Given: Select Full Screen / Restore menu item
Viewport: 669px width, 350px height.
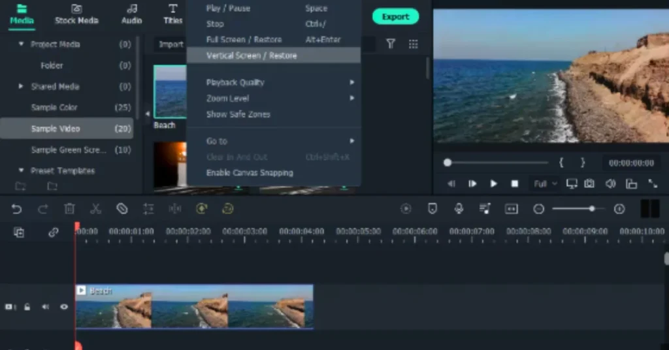Looking at the screenshot, I should tap(274, 40).
